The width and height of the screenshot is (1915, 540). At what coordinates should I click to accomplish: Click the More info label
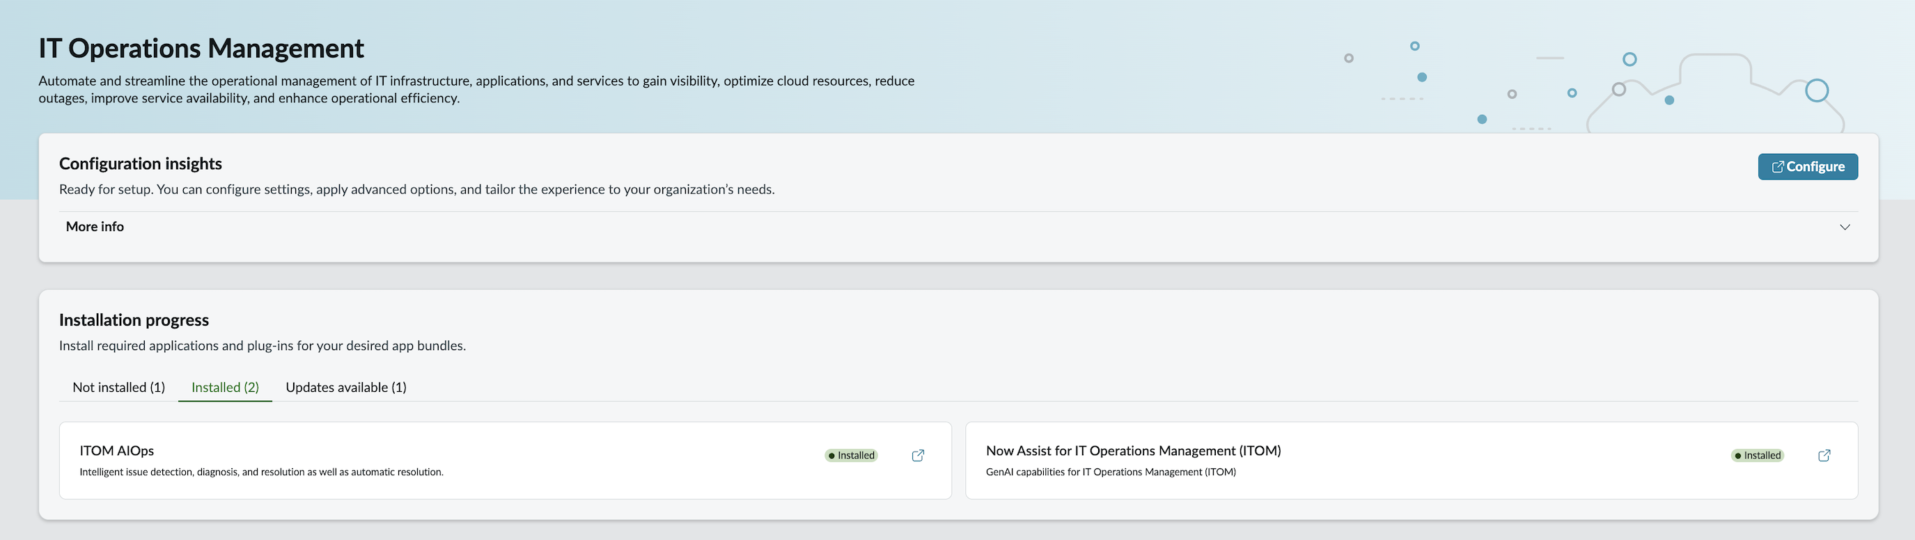coord(95,227)
